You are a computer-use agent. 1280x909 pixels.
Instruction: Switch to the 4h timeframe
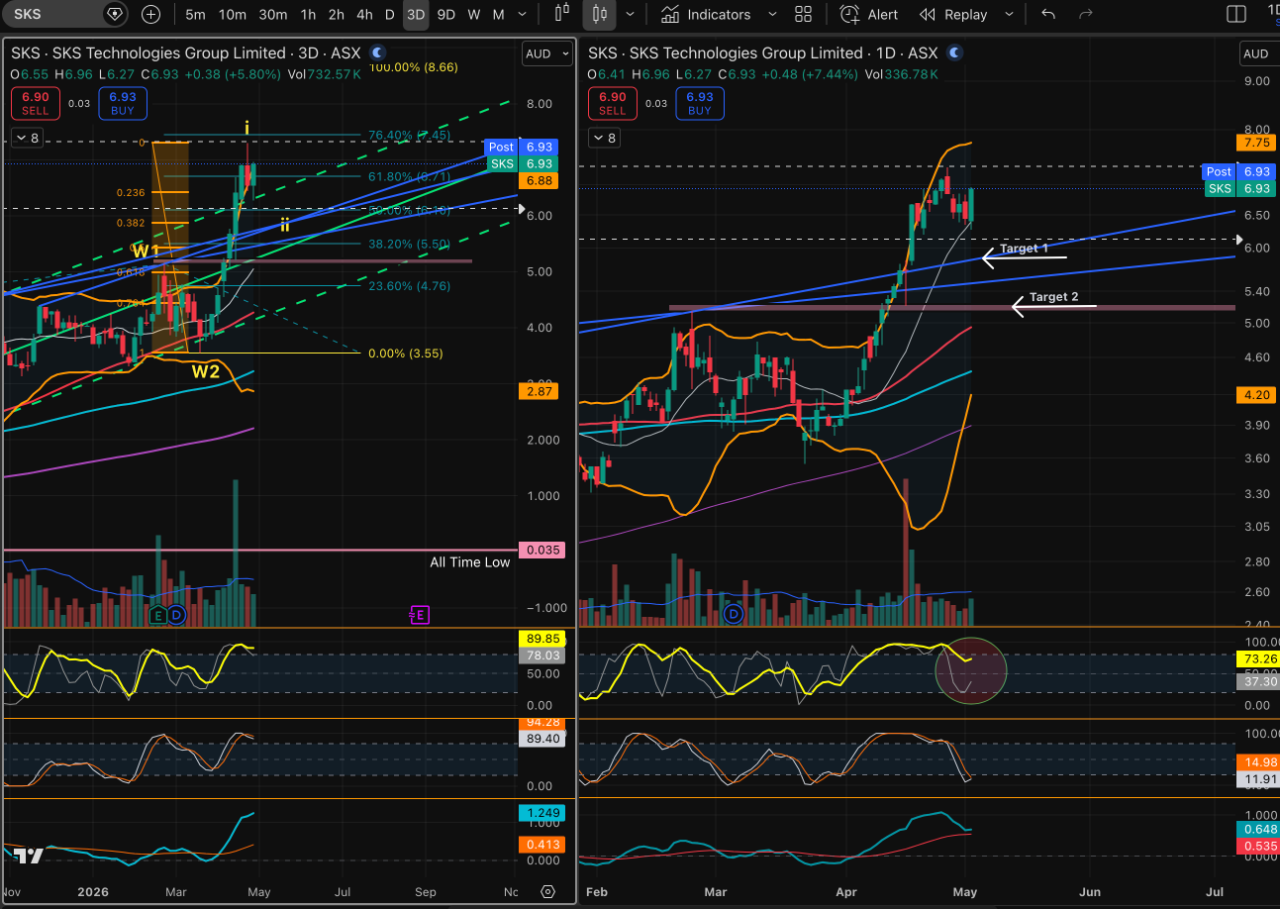(x=364, y=14)
